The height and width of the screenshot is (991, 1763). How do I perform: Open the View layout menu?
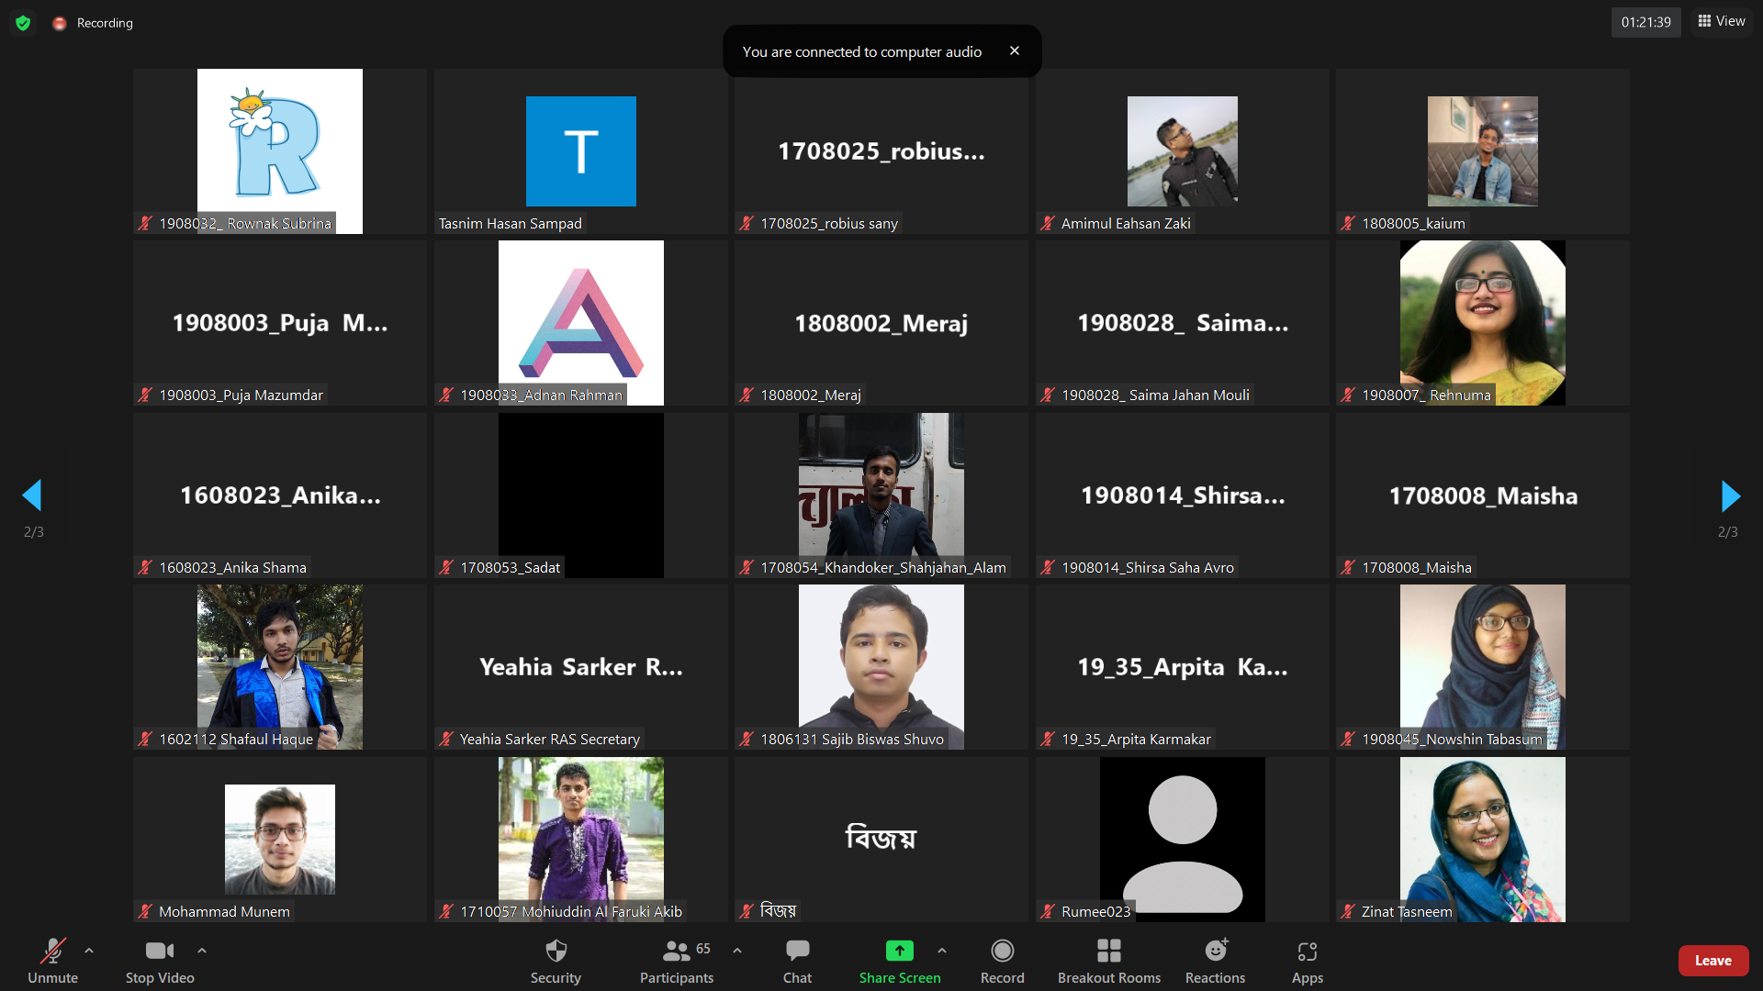(x=1722, y=21)
